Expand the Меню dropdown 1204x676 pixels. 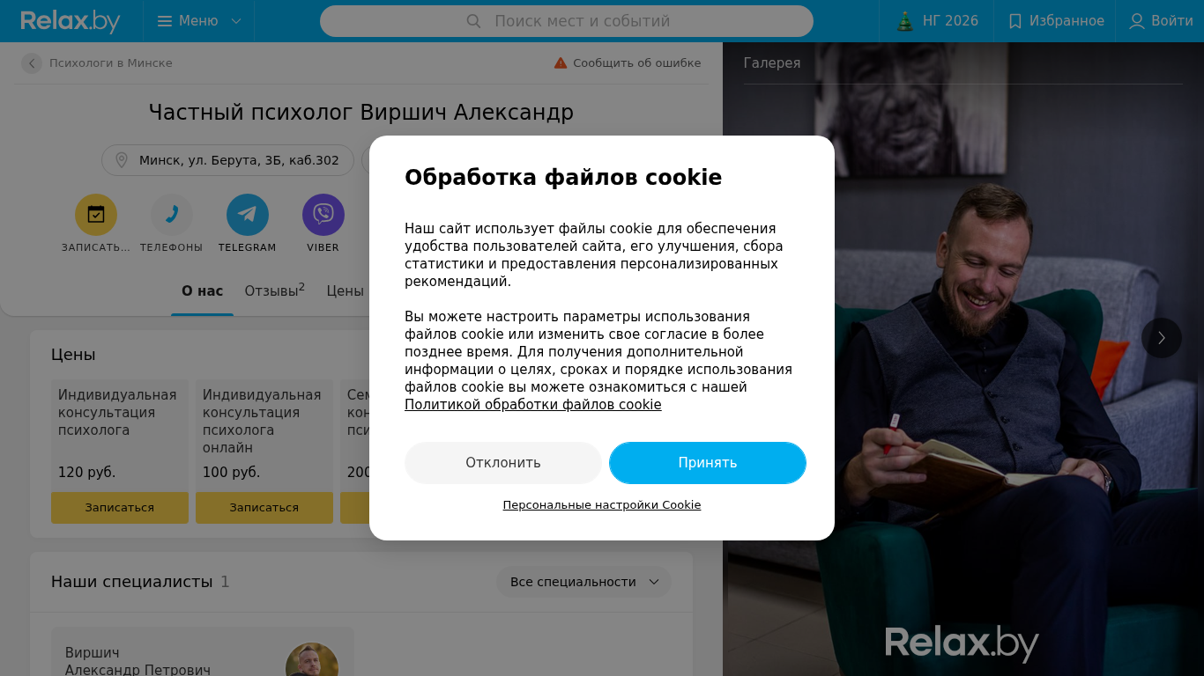[x=199, y=21]
